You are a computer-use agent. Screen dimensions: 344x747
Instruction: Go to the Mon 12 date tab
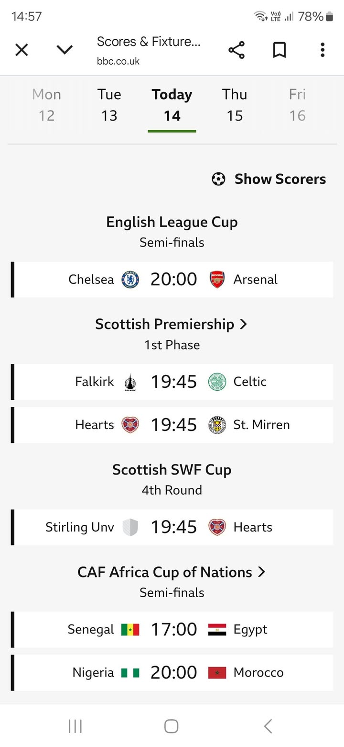point(47,105)
